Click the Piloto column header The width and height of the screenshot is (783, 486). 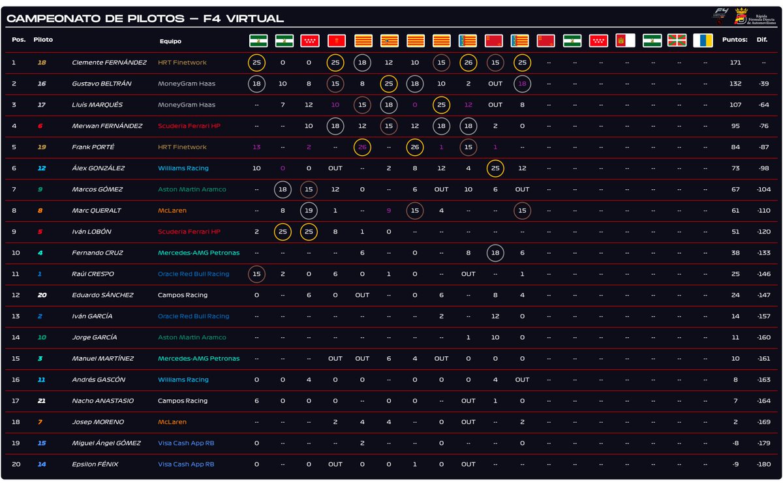point(43,40)
